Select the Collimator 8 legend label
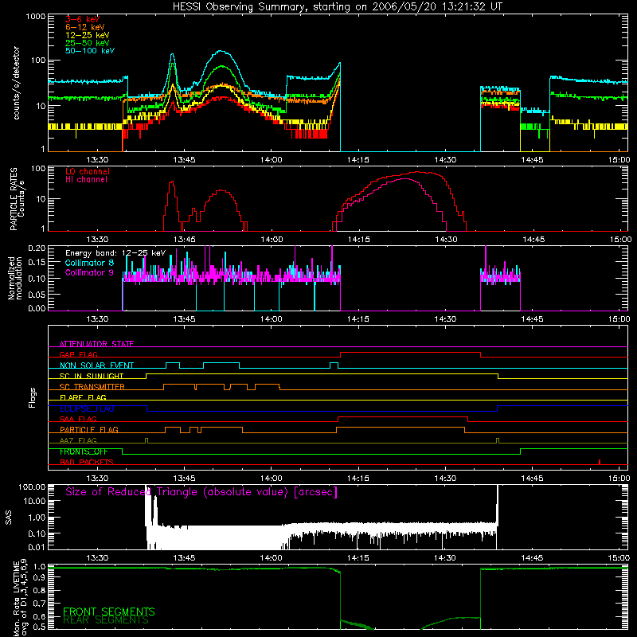 (89, 263)
